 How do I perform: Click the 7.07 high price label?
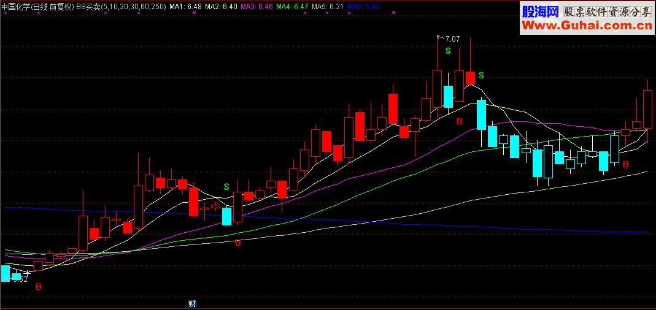coord(453,39)
